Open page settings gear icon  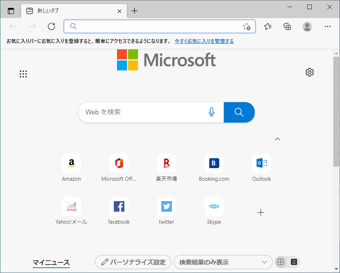pyautogui.click(x=309, y=72)
